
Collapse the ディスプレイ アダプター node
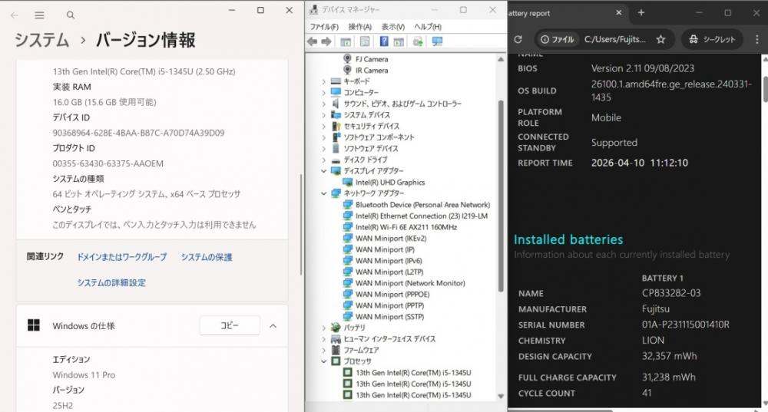coord(324,171)
